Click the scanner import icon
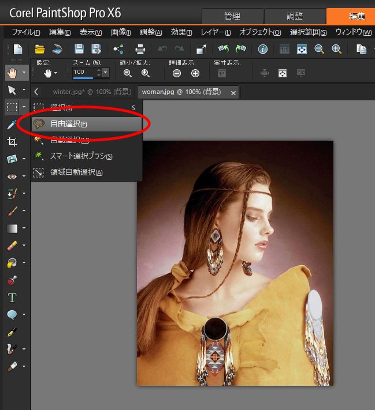375x410 pixels. [57, 49]
